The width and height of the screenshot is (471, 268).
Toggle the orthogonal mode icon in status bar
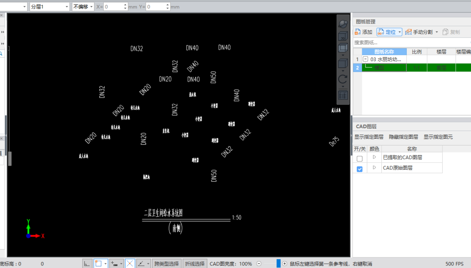87,264
